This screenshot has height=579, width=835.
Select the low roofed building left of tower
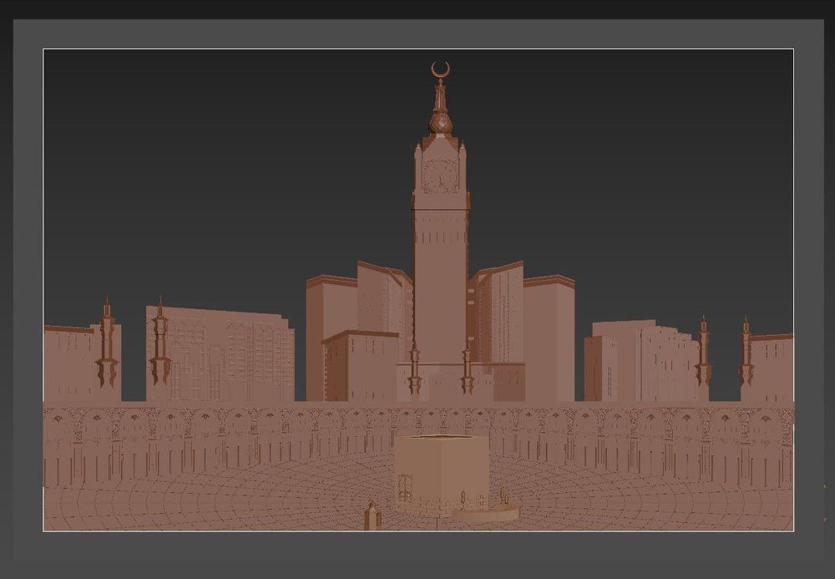pos(361,367)
